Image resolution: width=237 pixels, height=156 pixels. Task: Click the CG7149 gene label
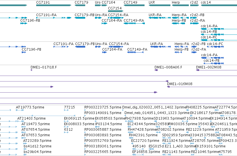[x=130, y=3]
